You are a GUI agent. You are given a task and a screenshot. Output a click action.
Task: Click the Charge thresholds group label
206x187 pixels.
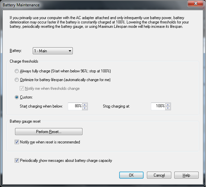coord(24,61)
